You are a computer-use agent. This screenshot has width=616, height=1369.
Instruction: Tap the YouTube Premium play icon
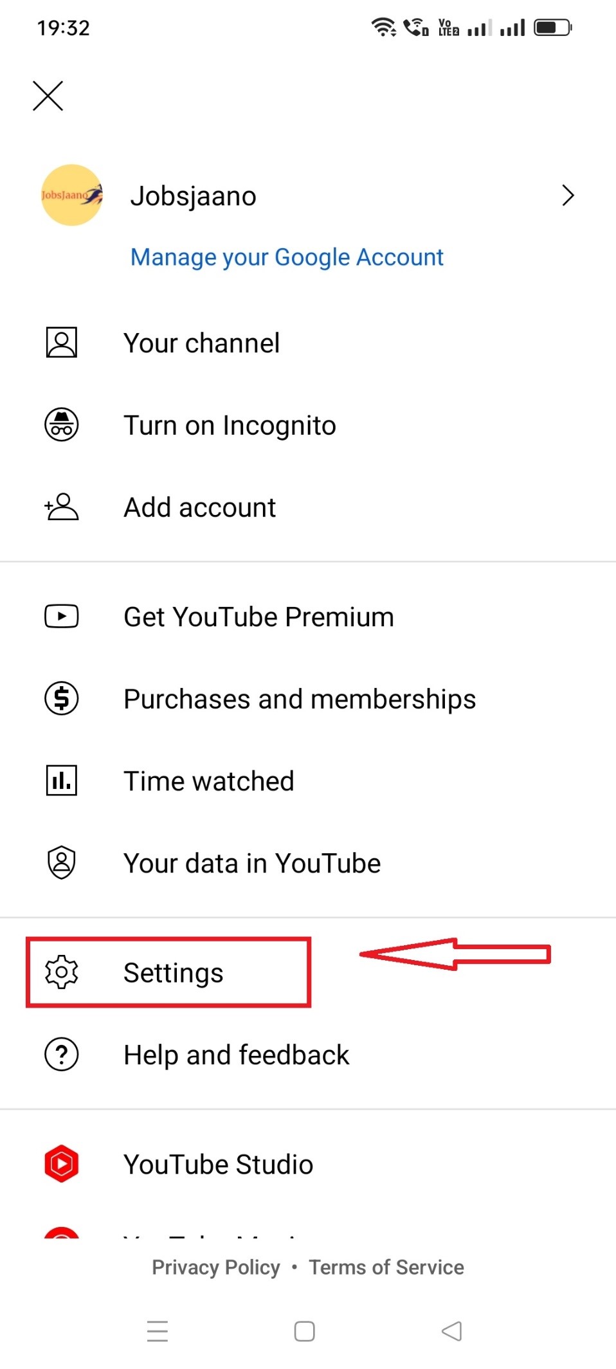[x=62, y=617]
